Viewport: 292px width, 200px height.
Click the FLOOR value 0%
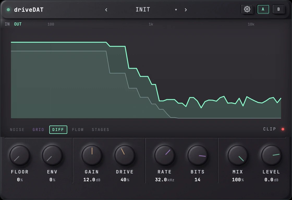[x=20, y=180]
